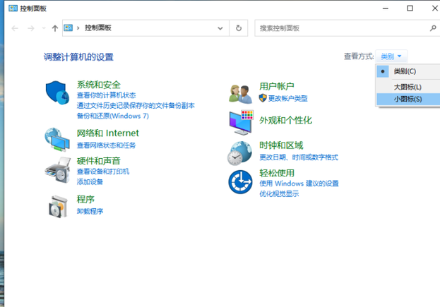
Task: Choose 小图标(S) in view menu
Action: 408,99
